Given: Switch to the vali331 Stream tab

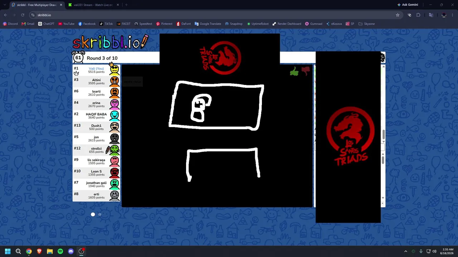Looking at the screenshot, I should coord(93,5).
